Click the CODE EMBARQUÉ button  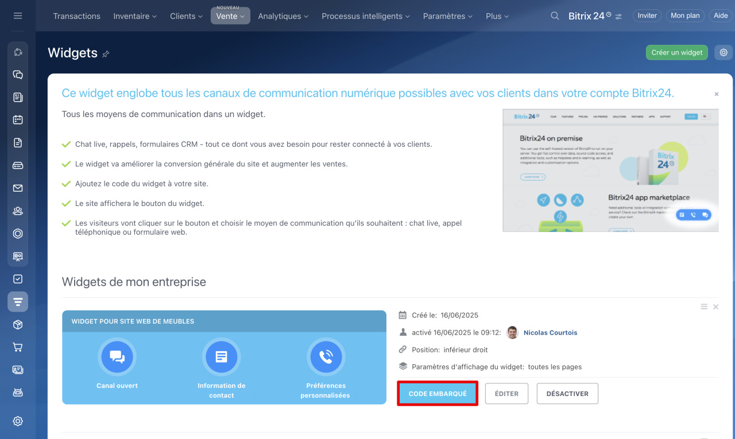438,394
